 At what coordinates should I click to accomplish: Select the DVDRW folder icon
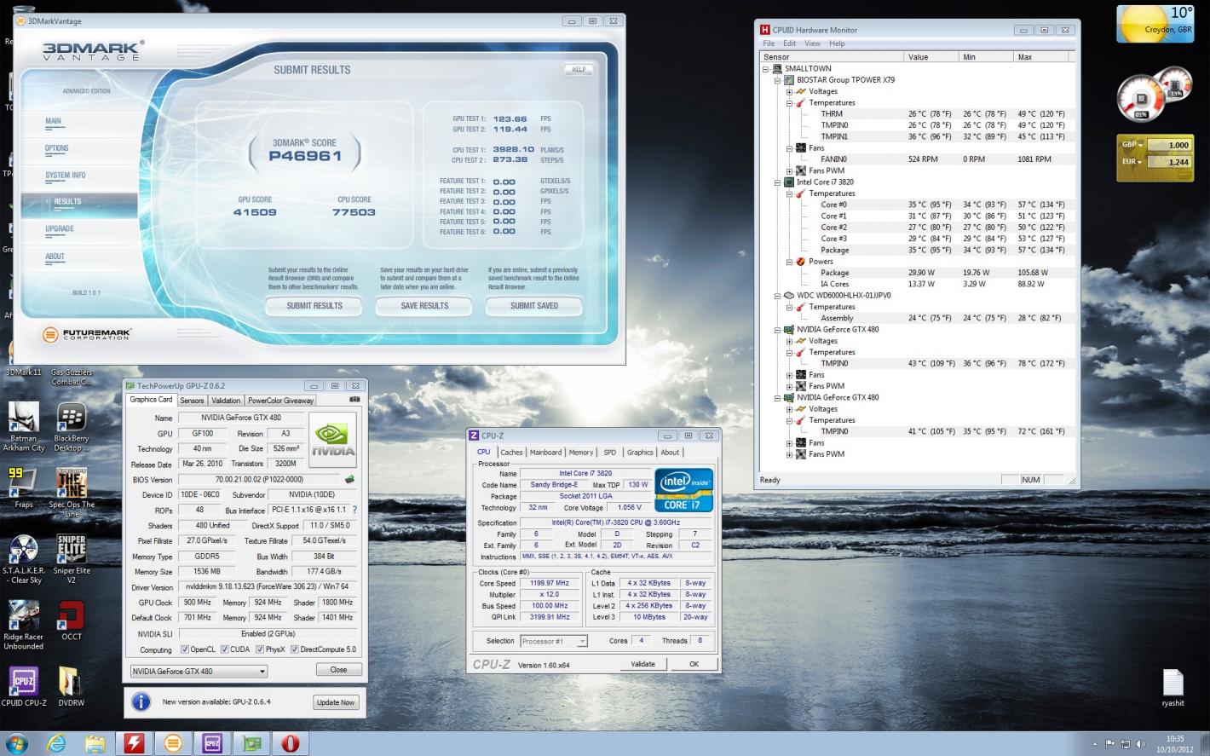click(x=71, y=687)
